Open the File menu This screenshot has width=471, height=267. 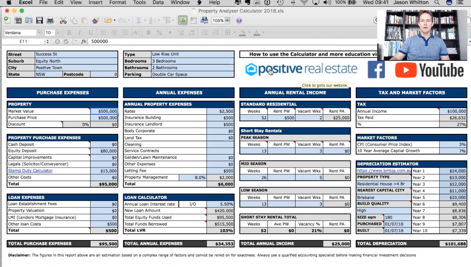point(43,3)
